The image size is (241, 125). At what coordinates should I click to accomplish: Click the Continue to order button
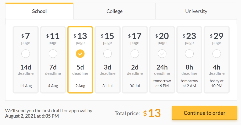tap(205, 113)
